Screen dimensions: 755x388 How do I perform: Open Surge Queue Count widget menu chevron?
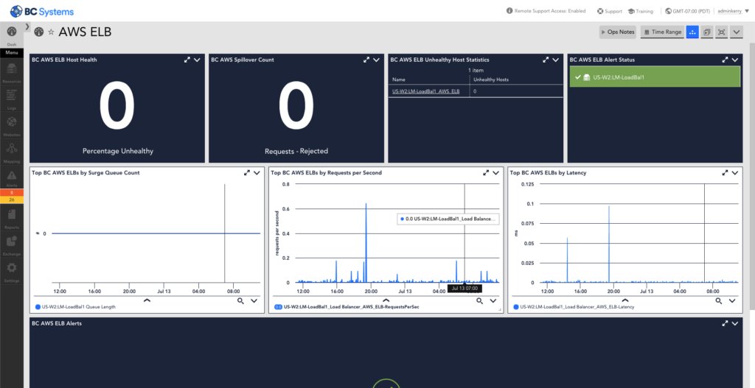point(257,172)
